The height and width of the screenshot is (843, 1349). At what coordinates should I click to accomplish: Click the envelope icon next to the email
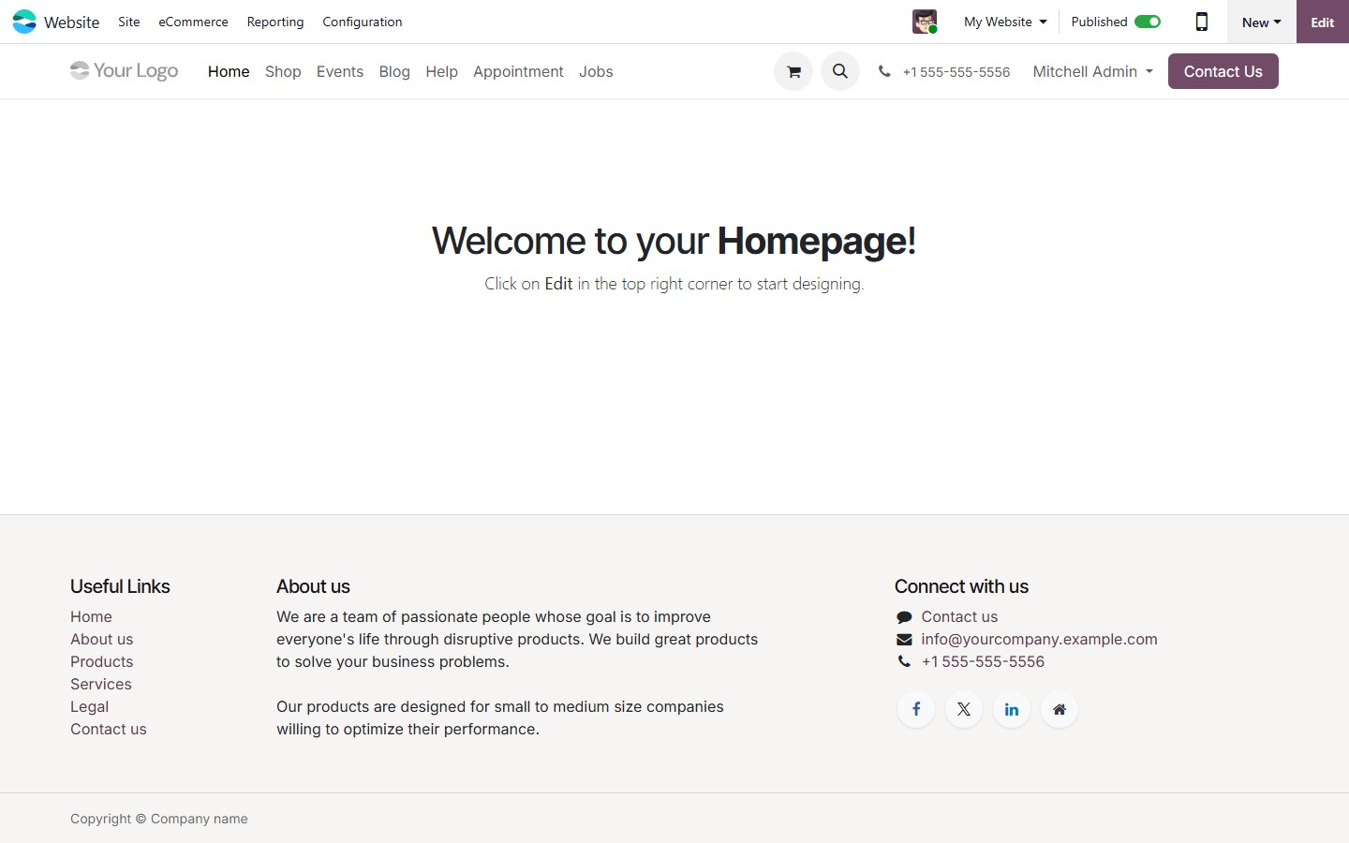[903, 639]
